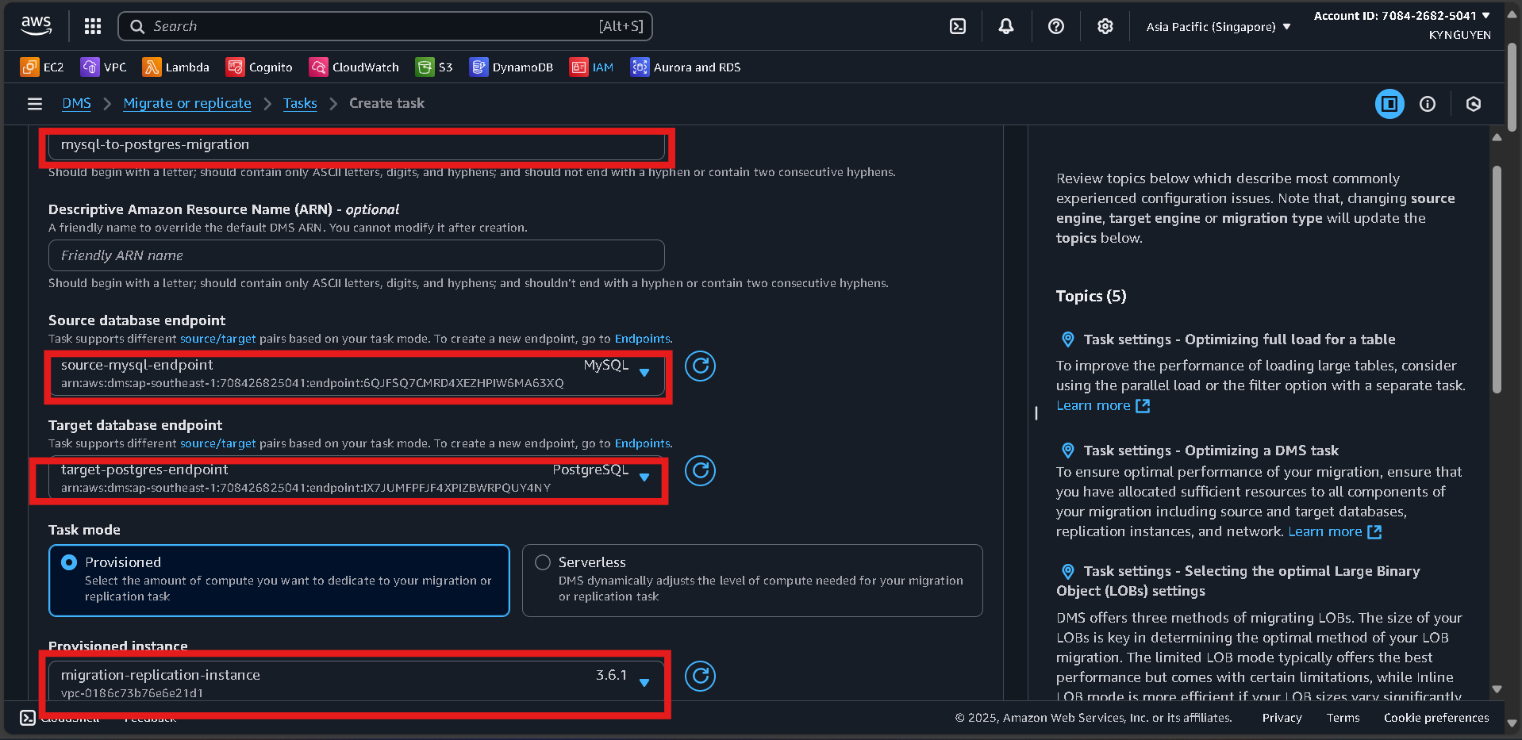Open the S3 service from favorites bar
1522x740 pixels.
434,67
